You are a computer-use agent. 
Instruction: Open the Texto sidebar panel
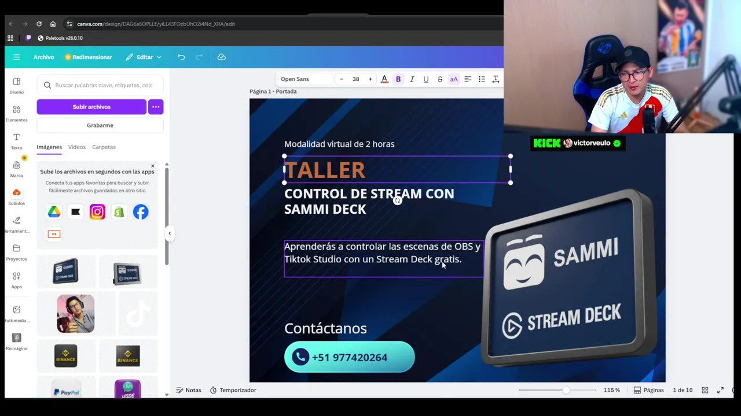coord(16,141)
